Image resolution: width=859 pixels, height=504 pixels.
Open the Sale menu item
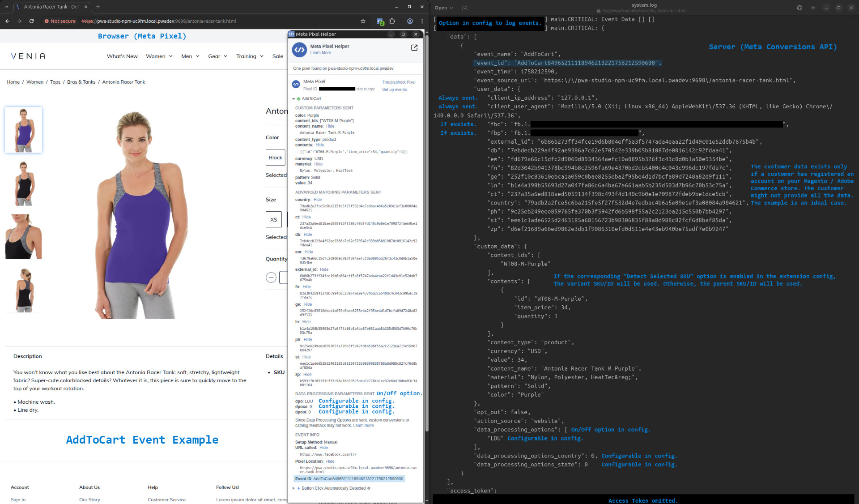[278, 56]
